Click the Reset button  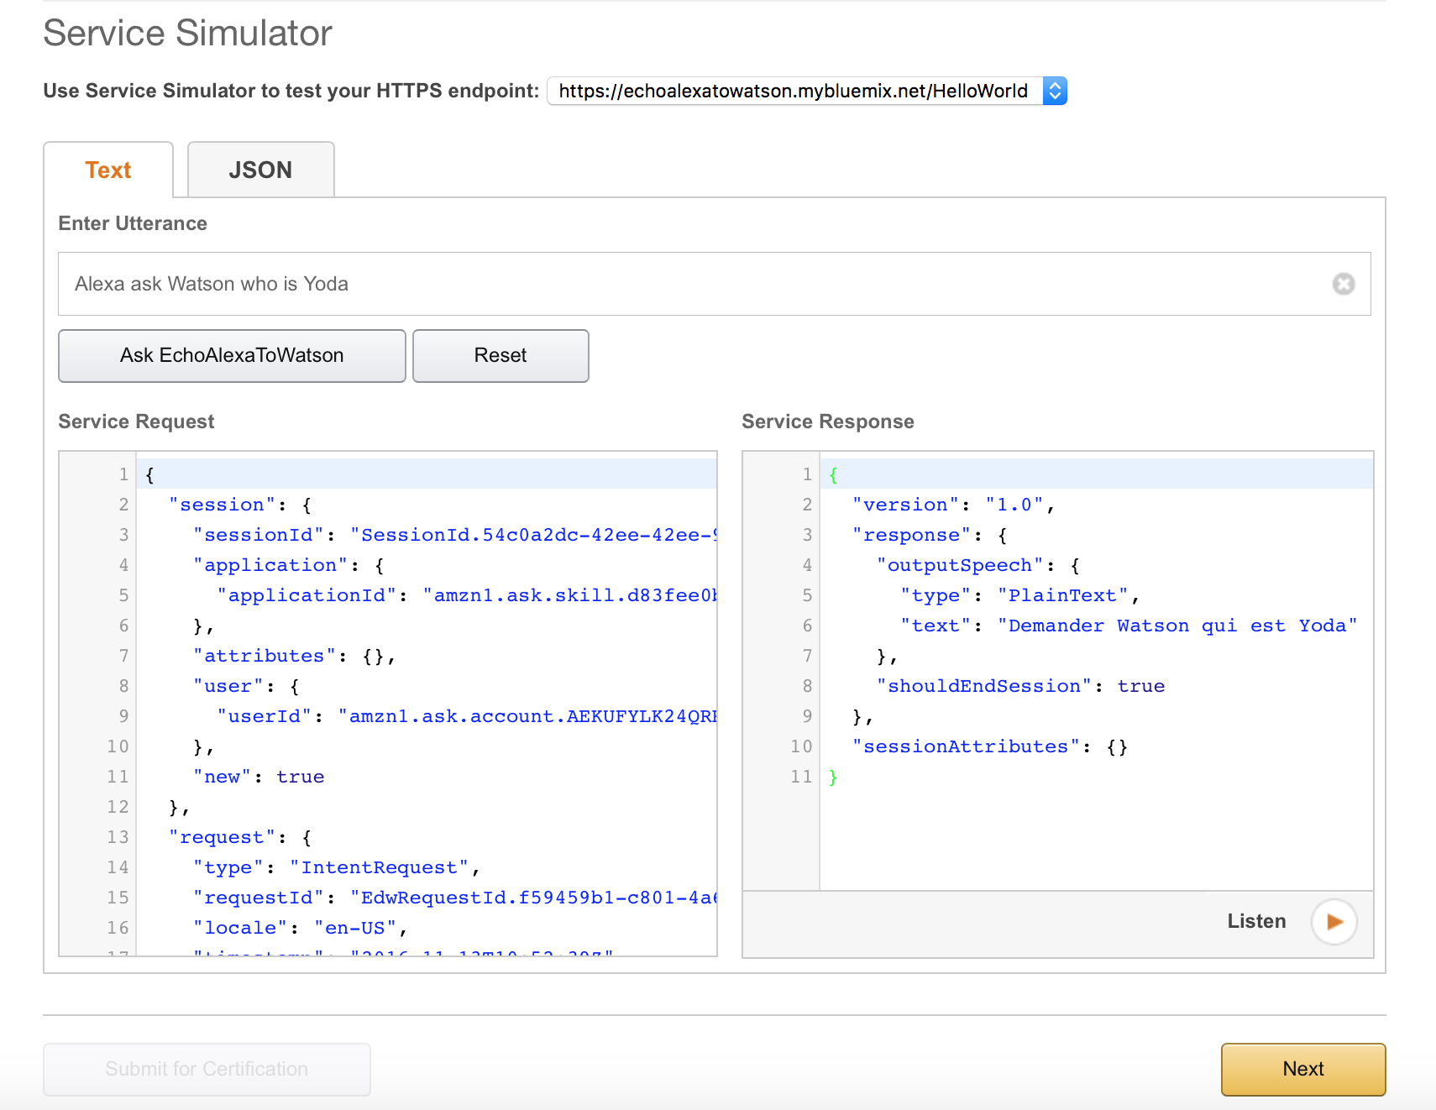(x=501, y=355)
